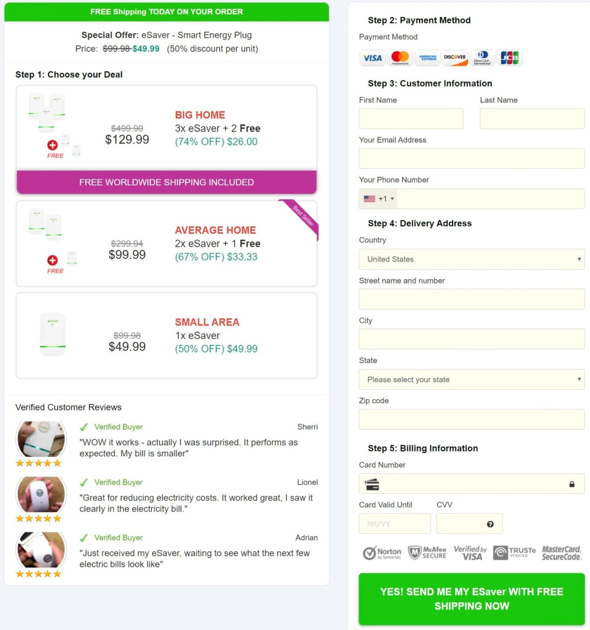Select the Visa payment icon
Viewport: 590px width, 630px height.
point(372,58)
